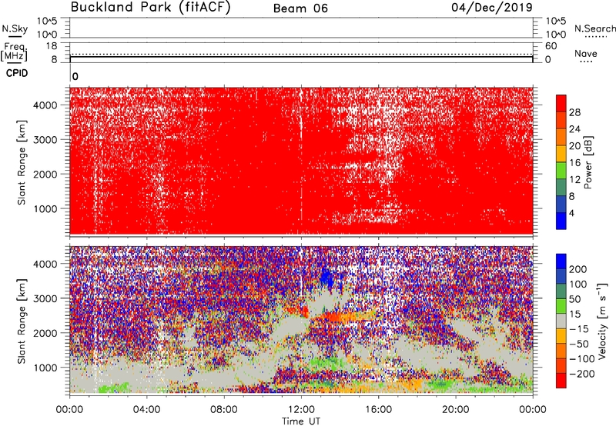Image resolution: width=616 pixels, height=426 pixels.
Task: Click the '16:00' time tick label
Action: [378, 410]
